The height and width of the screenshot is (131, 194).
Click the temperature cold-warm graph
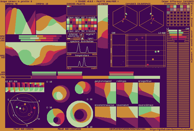pos(82,62)
